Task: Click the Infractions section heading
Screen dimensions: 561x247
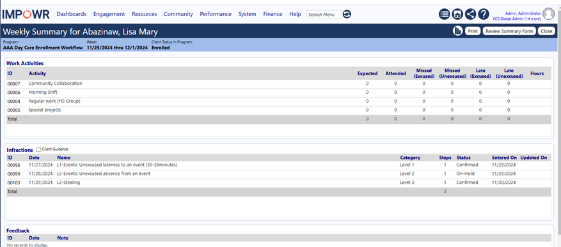Action: 20,150
